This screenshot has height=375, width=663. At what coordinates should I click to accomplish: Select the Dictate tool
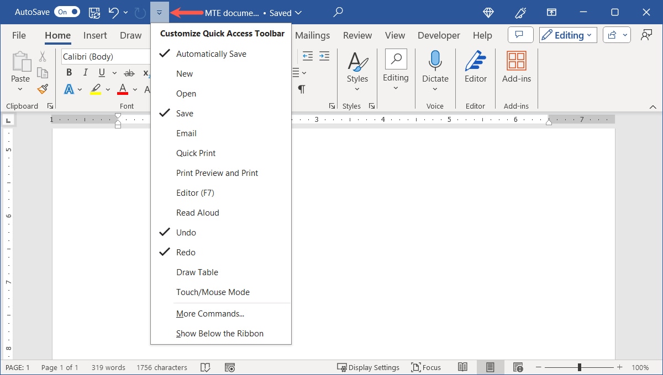click(x=435, y=69)
